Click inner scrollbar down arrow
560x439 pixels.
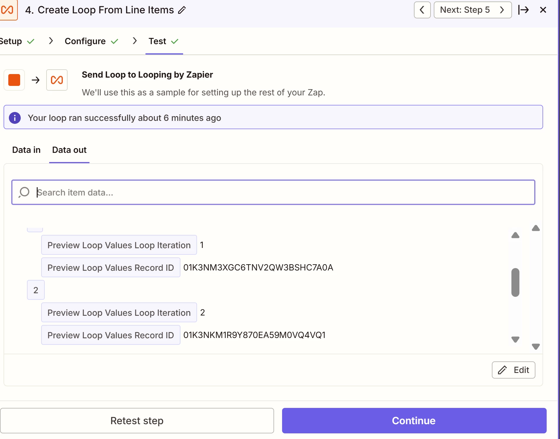[x=516, y=339]
